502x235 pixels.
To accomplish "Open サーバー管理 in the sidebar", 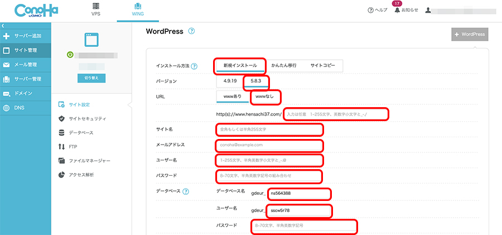I will click(25, 79).
